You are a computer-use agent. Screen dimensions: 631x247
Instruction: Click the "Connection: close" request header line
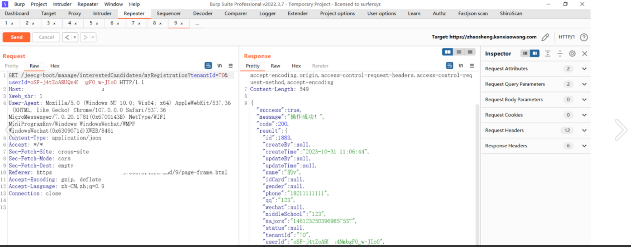[x=35, y=194]
